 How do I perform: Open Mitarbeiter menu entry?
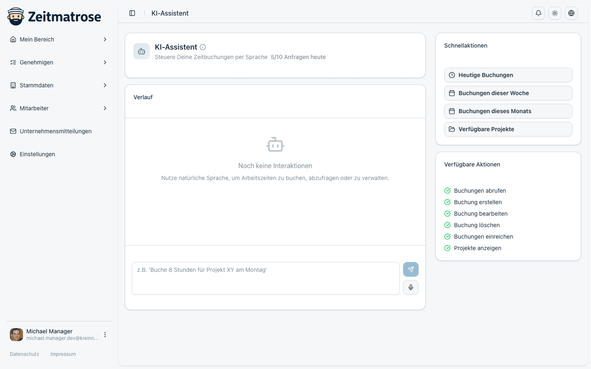coord(59,108)
